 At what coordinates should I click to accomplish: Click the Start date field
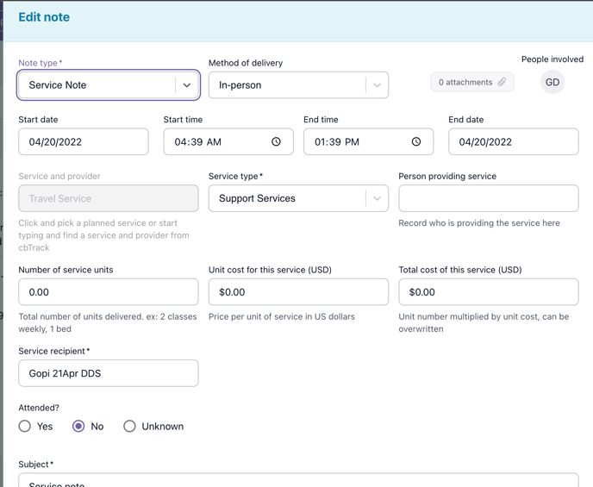84,142
